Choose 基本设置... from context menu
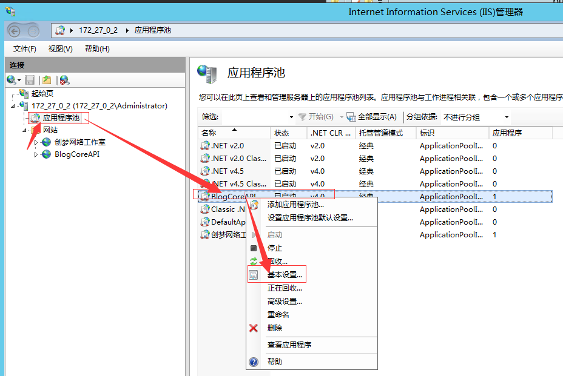The image size is (563, 376). click(x=285, y=275)
